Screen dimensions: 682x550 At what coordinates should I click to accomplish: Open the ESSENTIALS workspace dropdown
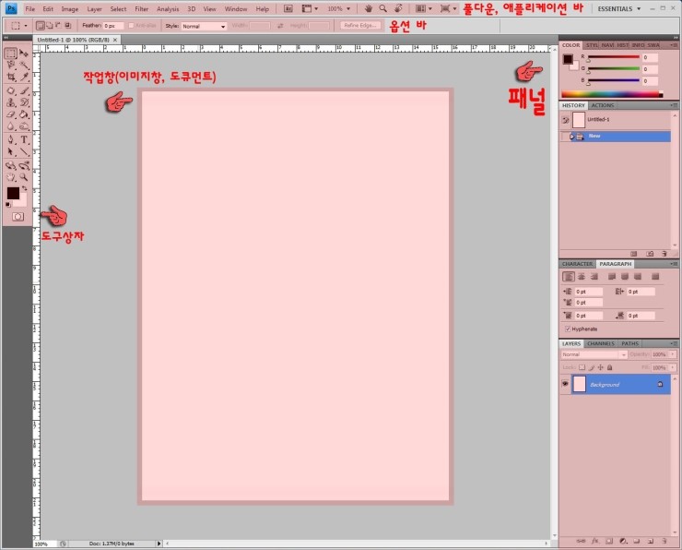click(x=619, y=8)
